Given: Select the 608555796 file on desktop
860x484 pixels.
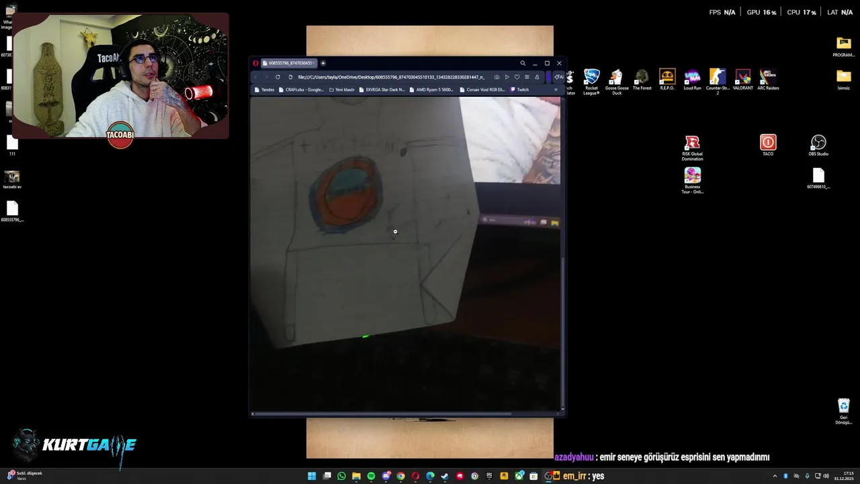Looking at the screenshot, I should pyautogui.click(x=12, y=211).
